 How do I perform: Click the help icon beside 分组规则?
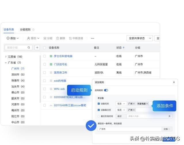33,30
